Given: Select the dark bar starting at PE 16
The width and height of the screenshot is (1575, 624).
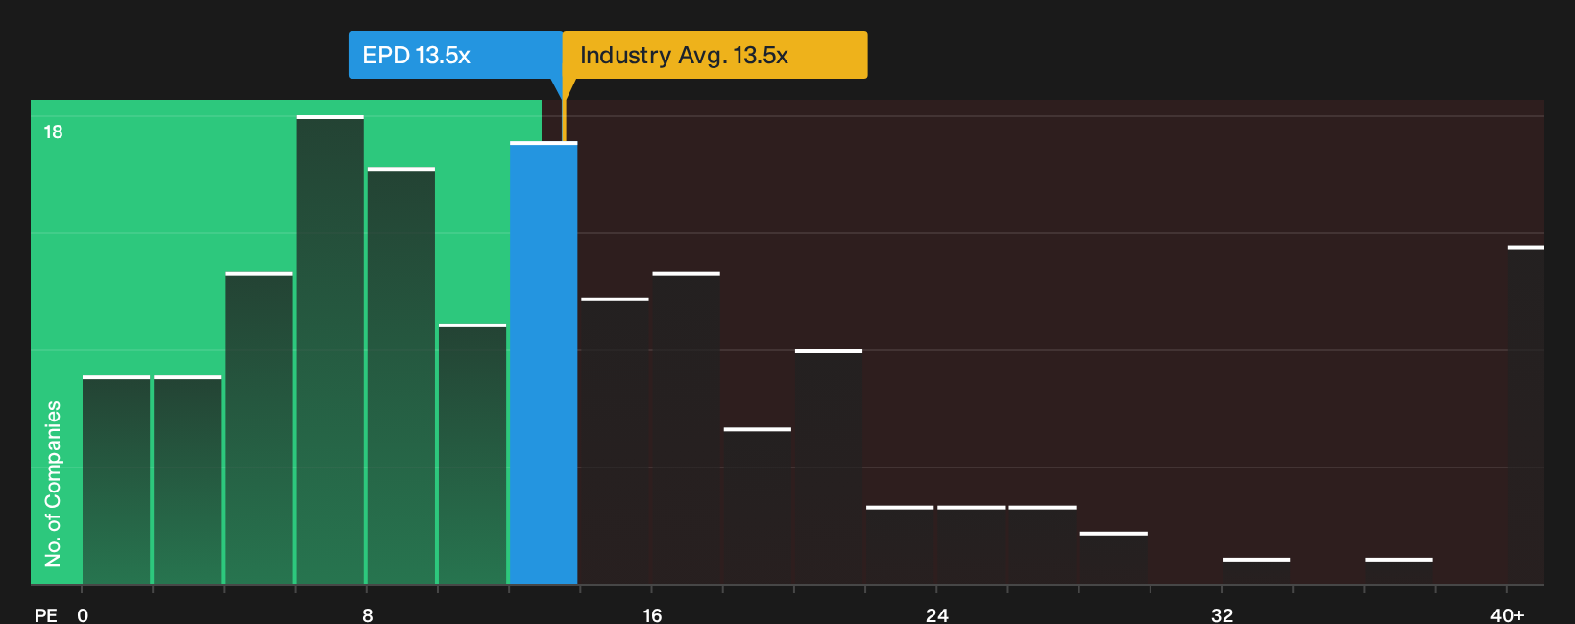Looking at the screenshot, I should click(686, 428).
